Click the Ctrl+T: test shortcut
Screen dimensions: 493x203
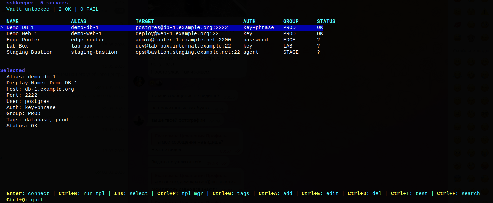coord(409,193)
